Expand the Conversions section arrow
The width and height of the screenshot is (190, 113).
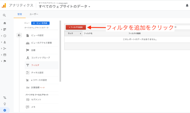click(x=1, y=61)
